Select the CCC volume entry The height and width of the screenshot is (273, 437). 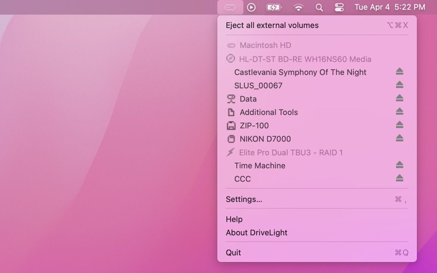click(242, 179)
